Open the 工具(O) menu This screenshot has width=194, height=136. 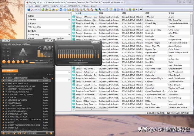85,6
